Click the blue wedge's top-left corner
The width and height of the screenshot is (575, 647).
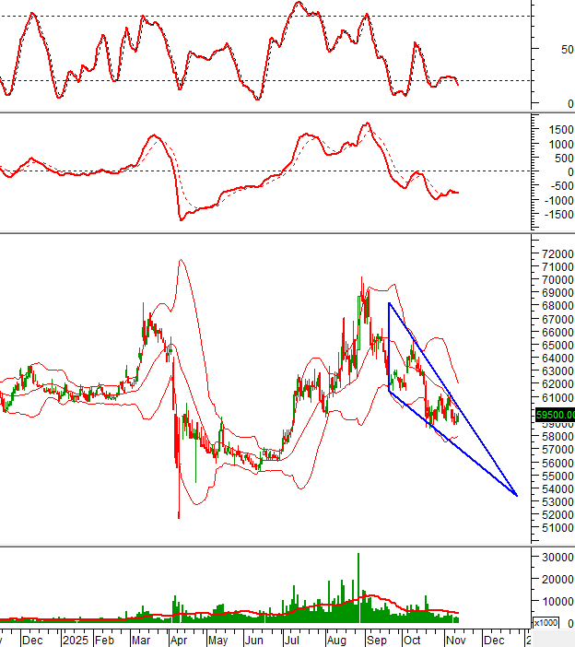[x=389, y=303]
